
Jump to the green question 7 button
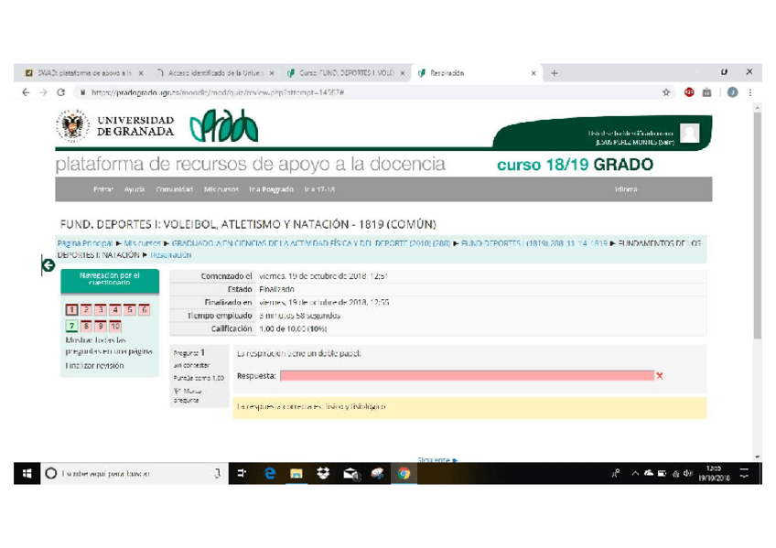click(71, 327)
